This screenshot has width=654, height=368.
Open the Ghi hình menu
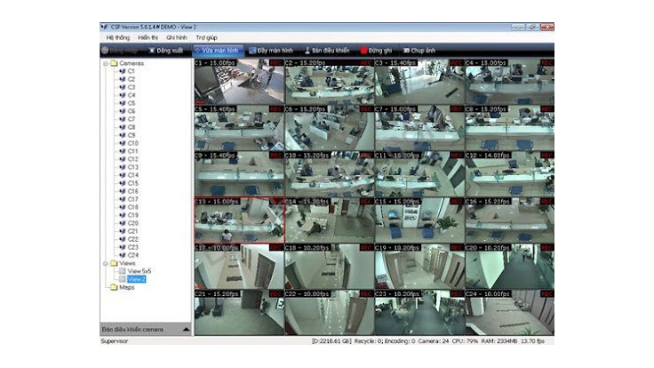click(176, 38)
